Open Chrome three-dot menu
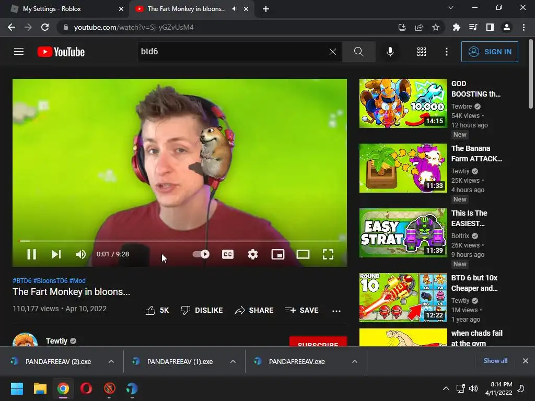This screenshot has width=535, height=401. coord(524,27)
